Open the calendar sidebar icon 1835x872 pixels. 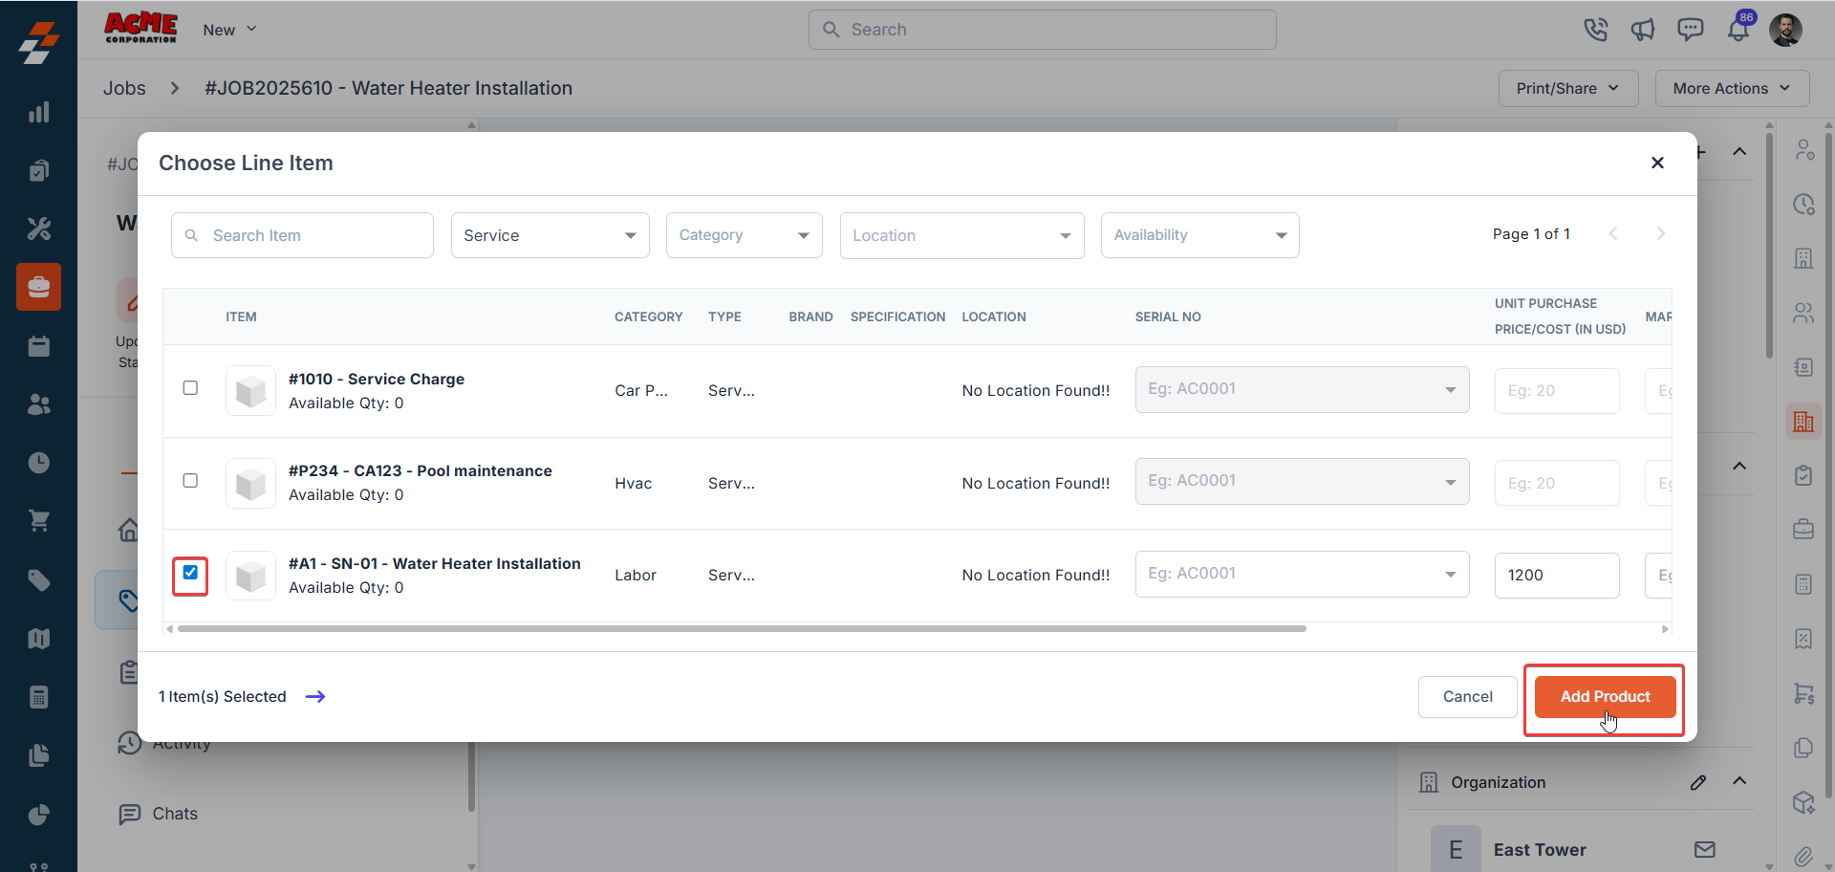[38, 346]
